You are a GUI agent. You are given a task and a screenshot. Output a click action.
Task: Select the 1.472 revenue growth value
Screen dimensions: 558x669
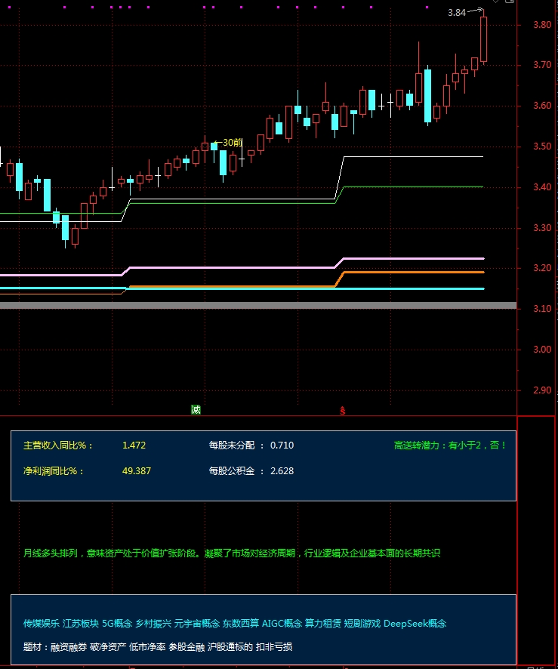[x=134, y=445]
